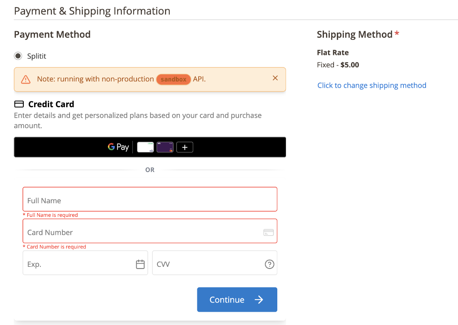Choose the purple saved card thumbnail
The image size is (458, 325).
pos(165,147)
